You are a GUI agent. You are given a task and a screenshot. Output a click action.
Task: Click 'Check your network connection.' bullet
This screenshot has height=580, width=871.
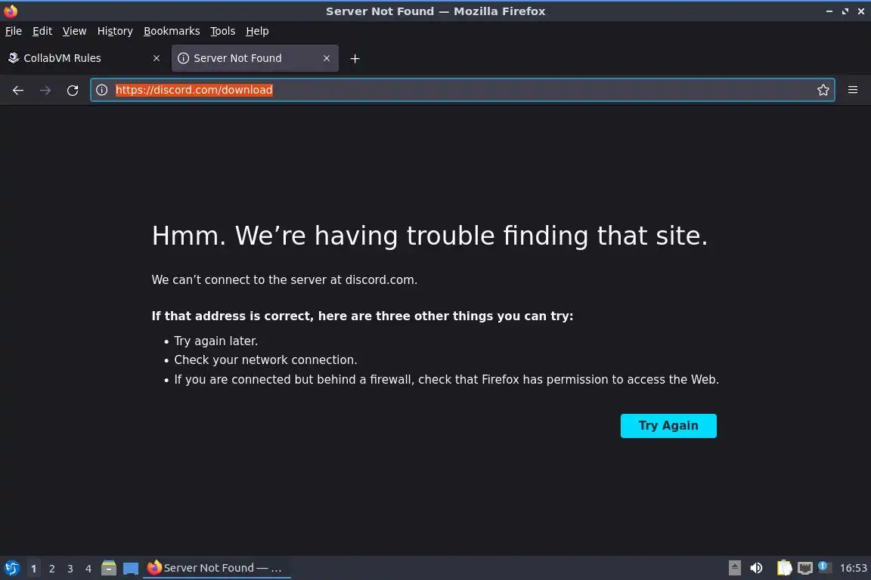click(x=265, y=359)
